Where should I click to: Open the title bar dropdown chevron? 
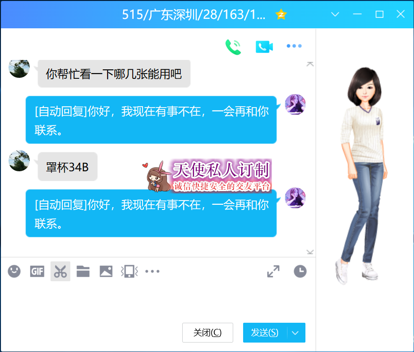click(x=335, y=14)
